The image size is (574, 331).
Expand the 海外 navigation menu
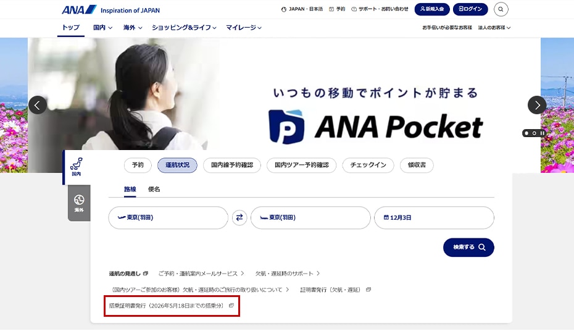coord(133,27)
